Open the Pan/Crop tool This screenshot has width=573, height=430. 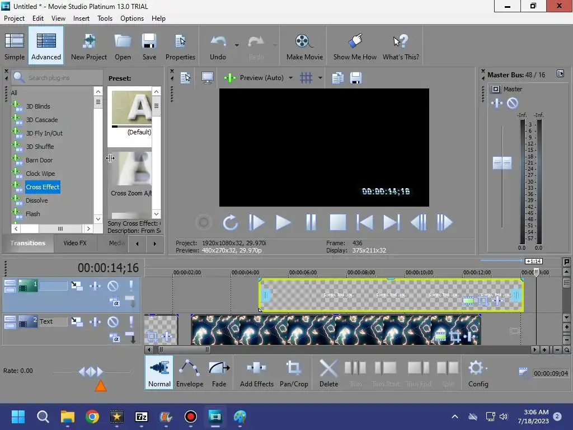click(294, 372)
